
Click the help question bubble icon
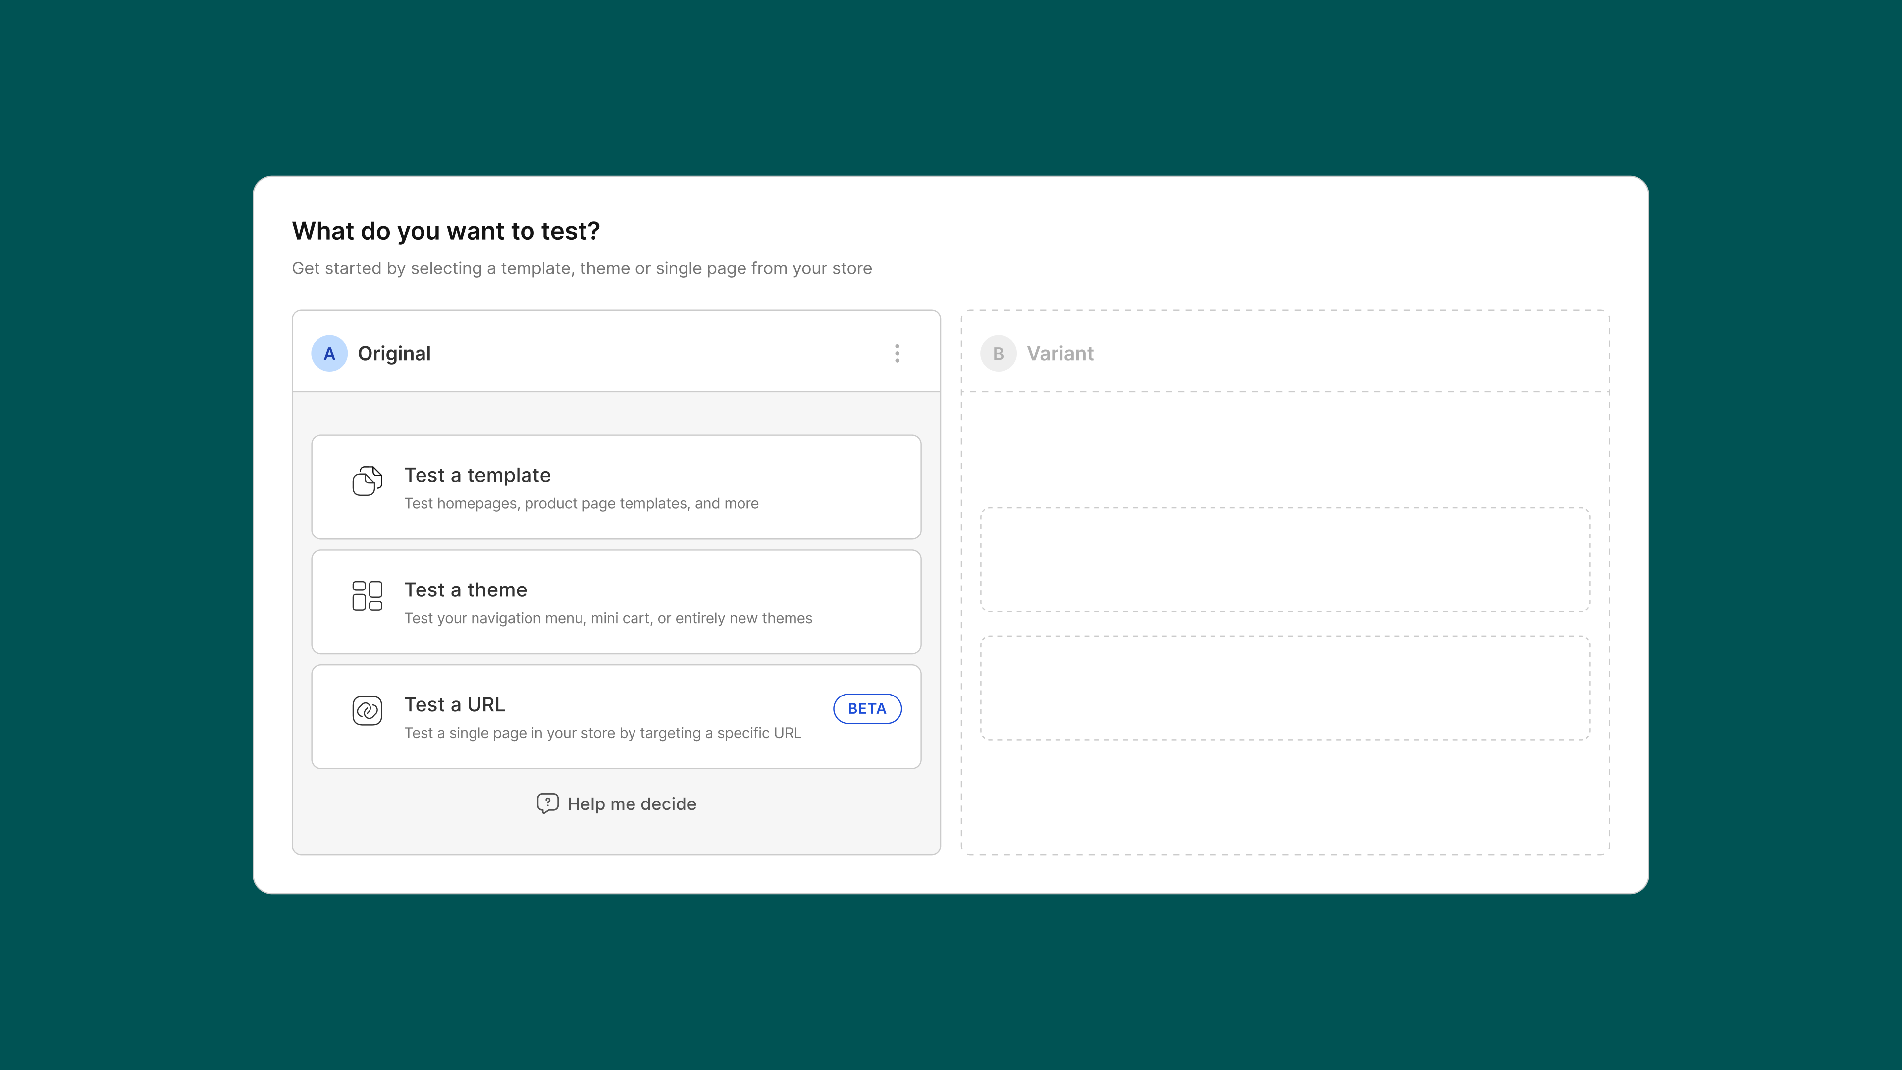[547, 802]
